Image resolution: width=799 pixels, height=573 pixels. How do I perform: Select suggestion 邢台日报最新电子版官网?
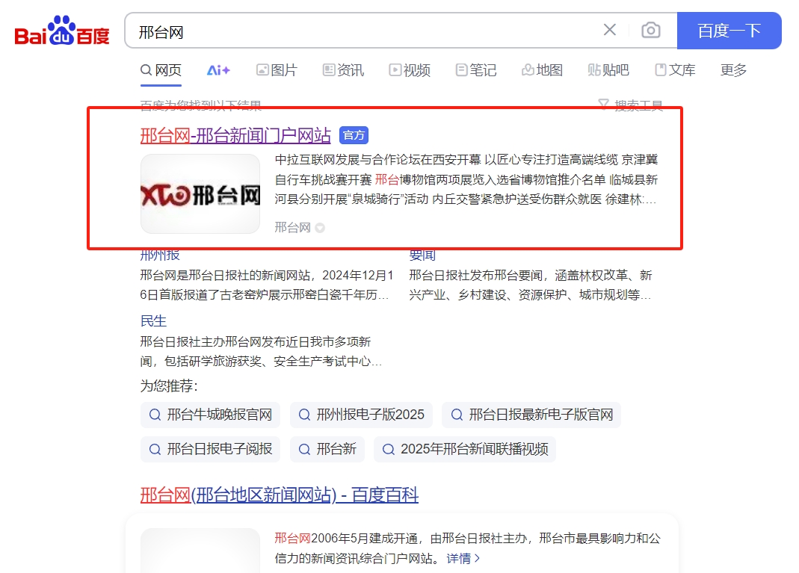click(531, 415)
